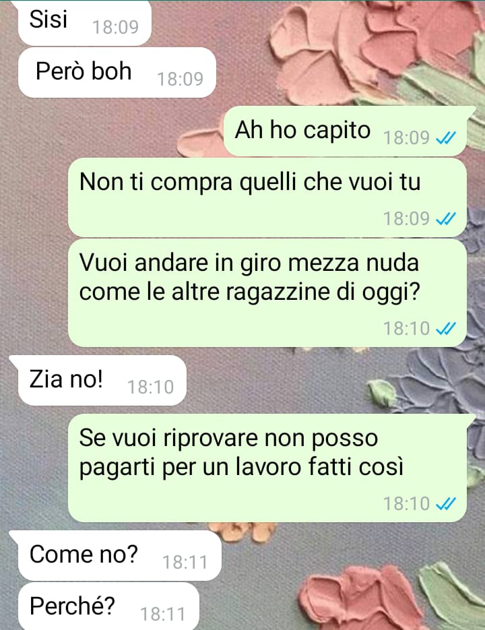Select the 'Perché?' message bubble

[x=108, y=606]
